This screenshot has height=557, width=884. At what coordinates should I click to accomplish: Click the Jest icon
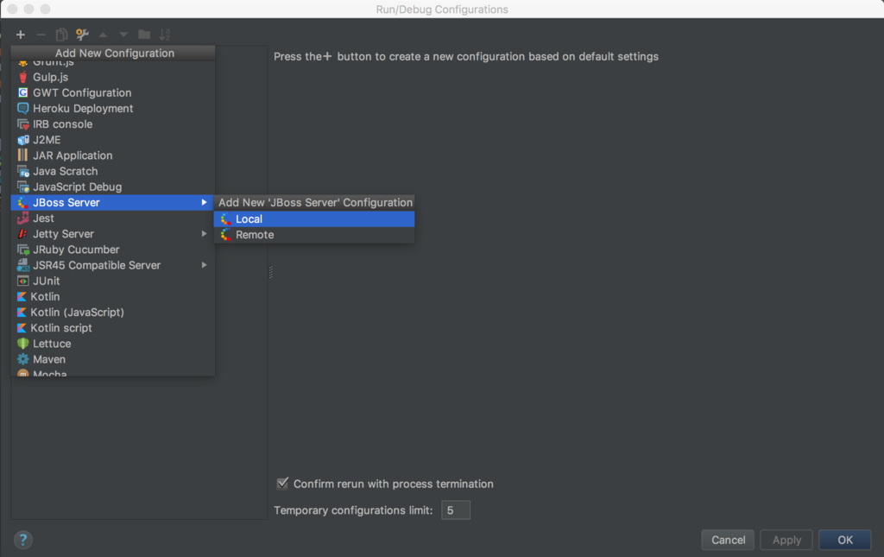pyautogui.click(x=22, y=218)
